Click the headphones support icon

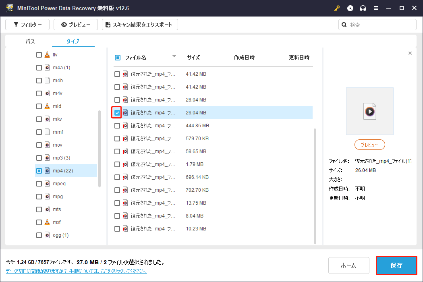(x=363, y=8)
